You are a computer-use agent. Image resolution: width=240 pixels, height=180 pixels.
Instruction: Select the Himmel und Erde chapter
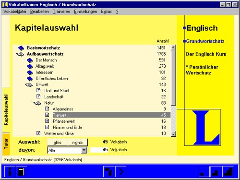coord(67,128)
